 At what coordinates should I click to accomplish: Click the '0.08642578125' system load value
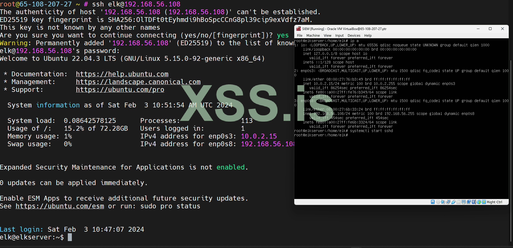click(x=90, y=121)
